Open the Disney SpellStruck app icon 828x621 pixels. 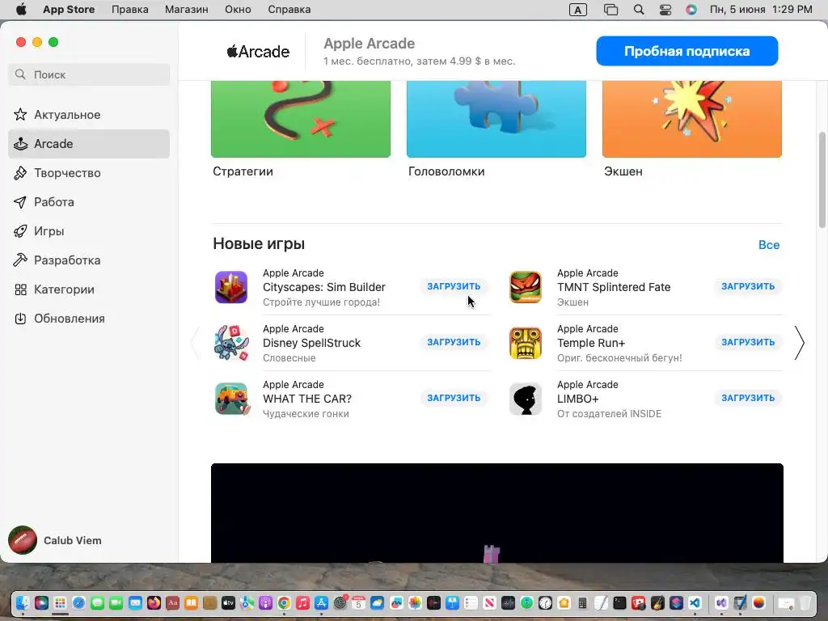pyautogui.click(x=231, y=343)
